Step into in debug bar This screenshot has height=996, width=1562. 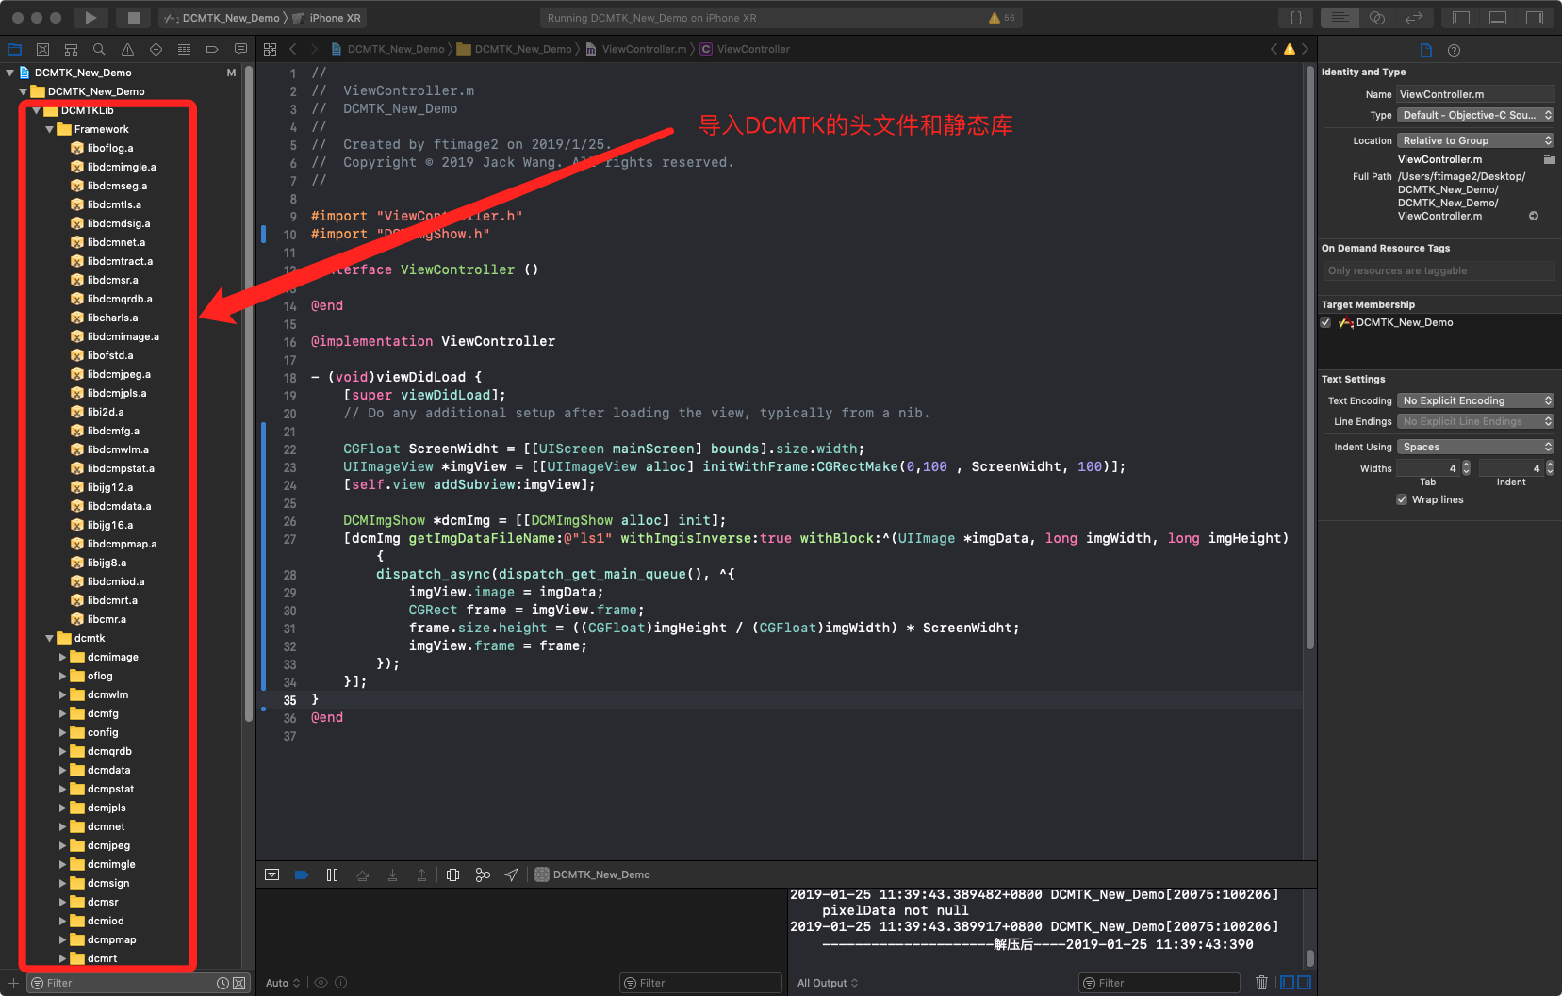[392, 874]
